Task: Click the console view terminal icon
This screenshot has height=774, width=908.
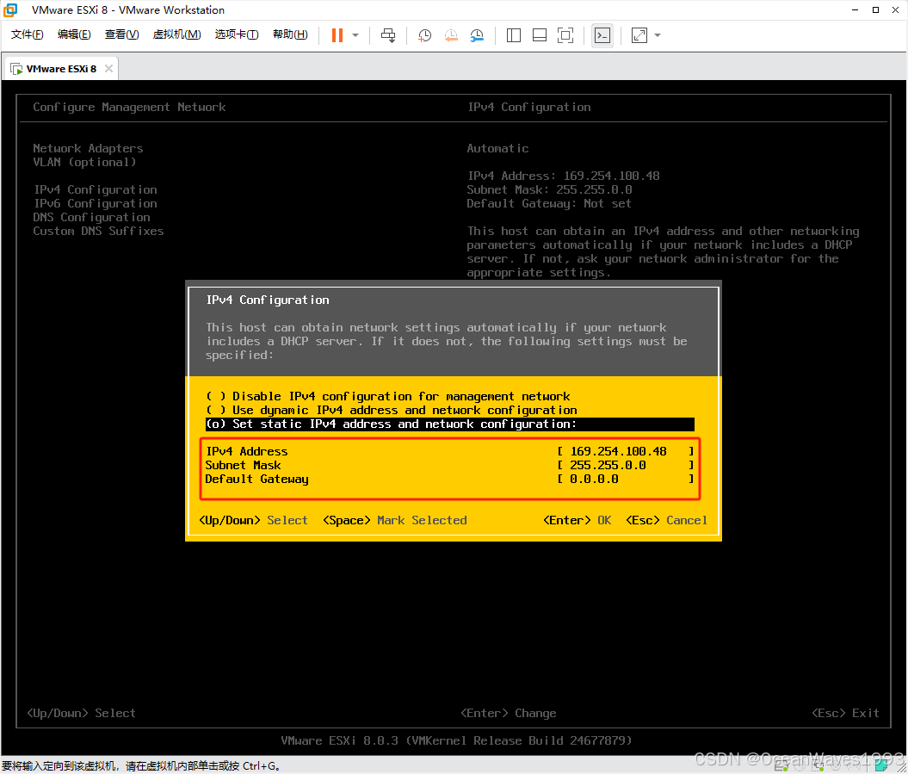Action: point(602,35)
